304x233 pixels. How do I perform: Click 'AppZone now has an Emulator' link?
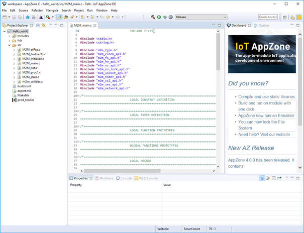266,115
